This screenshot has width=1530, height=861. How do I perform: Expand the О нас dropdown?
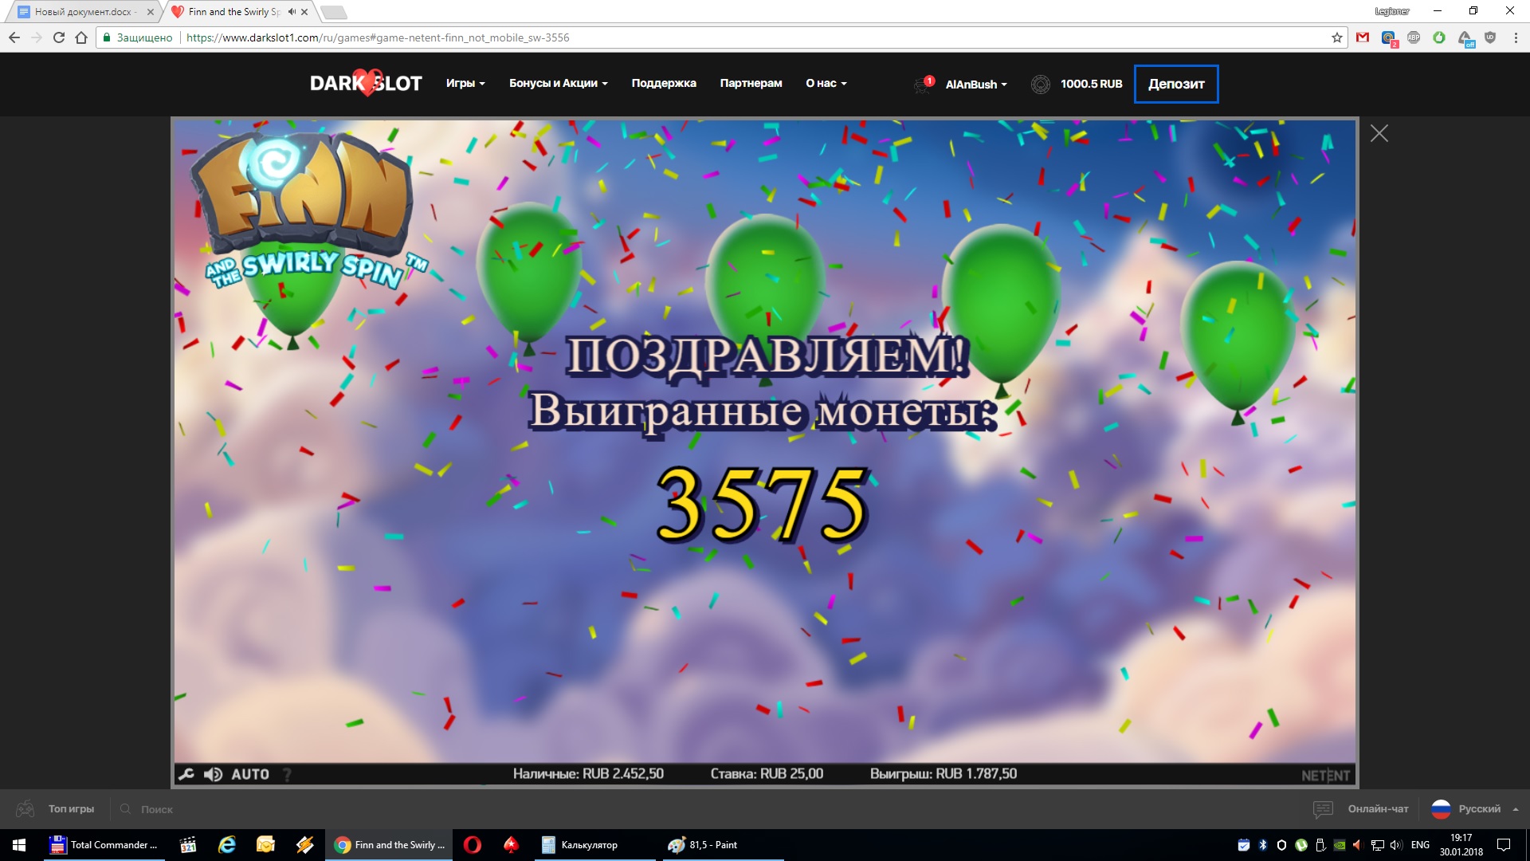click(x=826, y=83)
